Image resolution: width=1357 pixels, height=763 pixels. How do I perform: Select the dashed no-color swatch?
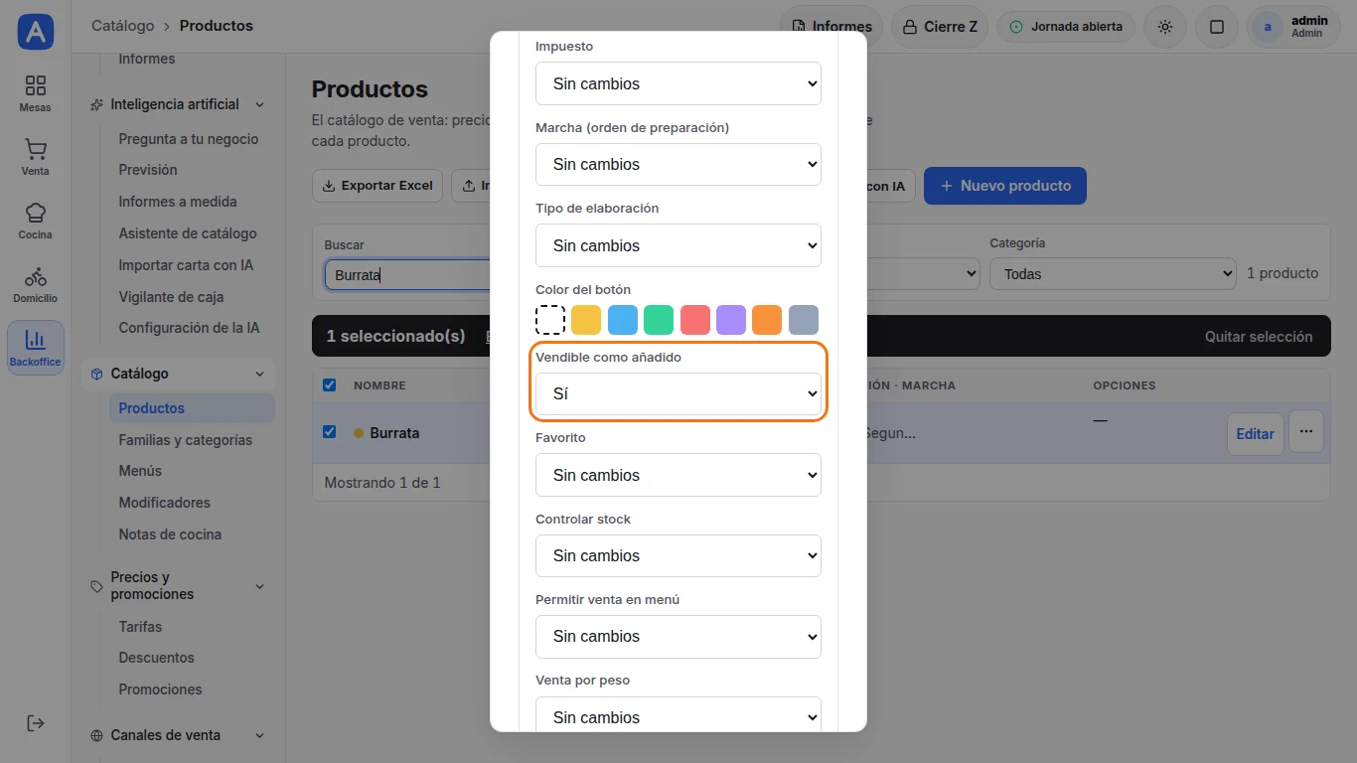550,320
